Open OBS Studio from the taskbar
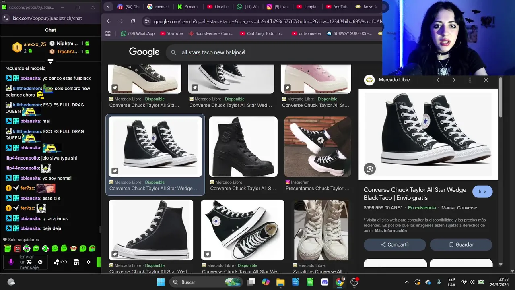The image size is (515, 290). pos(354,282)
